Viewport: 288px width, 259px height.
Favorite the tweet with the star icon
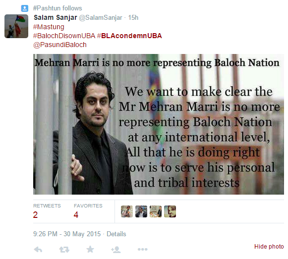tap(90, 249)
